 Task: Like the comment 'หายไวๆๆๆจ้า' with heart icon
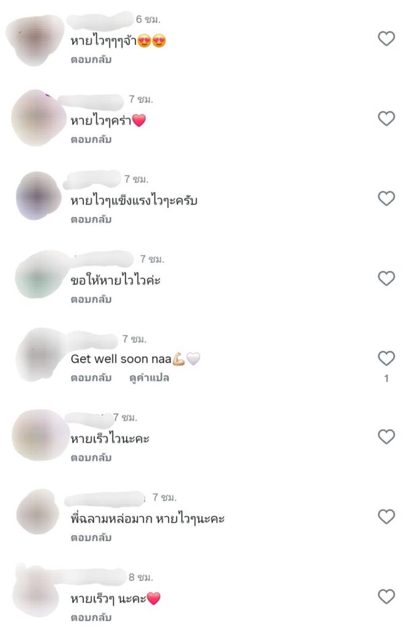tap(386, 39)
